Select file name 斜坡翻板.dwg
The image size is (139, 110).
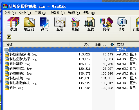(20, 64)
